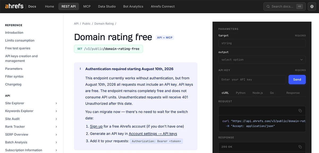The width and height of the screenshot is (319, 153).
Task: Switch to the Node.js code tab
Action: (258, 93)
